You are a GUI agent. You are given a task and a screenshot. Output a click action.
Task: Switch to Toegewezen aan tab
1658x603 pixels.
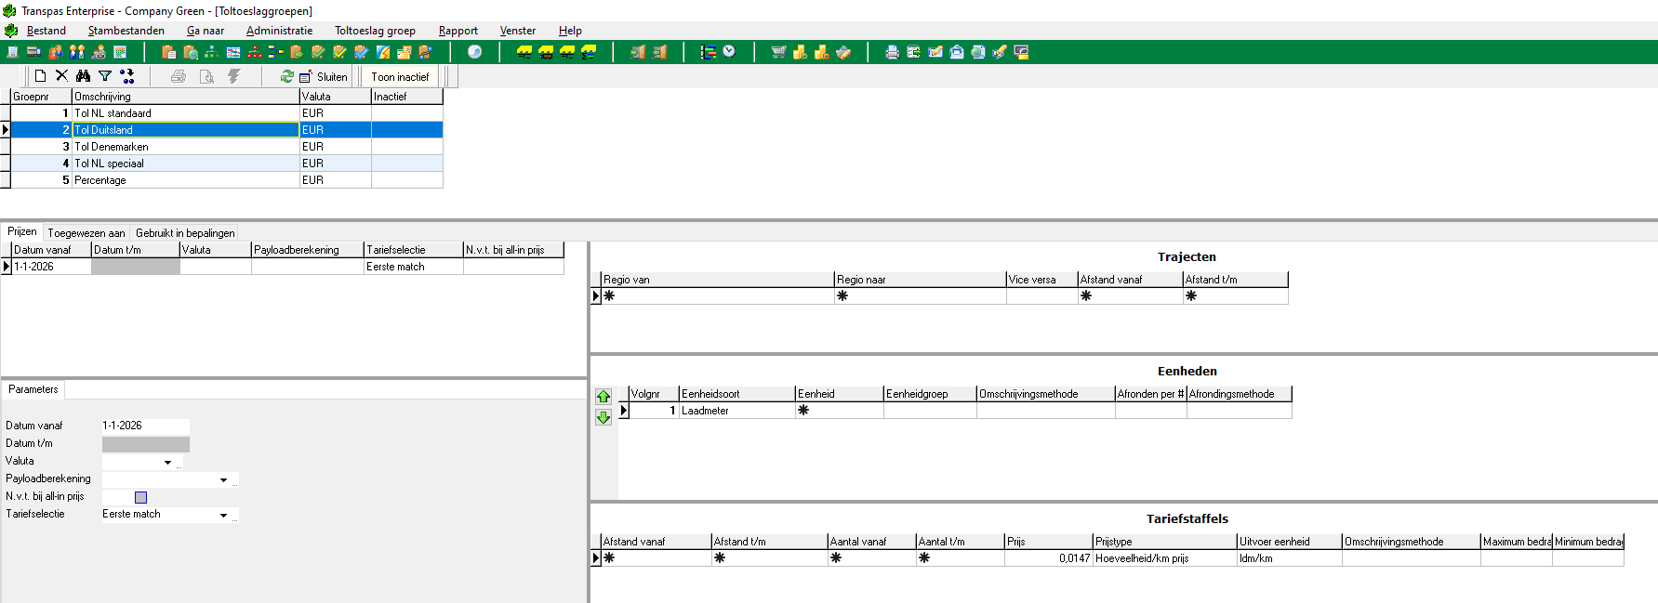click(86, 233)
